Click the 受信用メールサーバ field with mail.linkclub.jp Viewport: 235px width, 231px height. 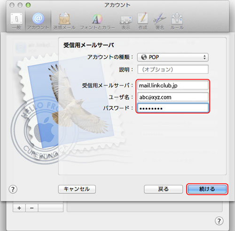click(x=173, y=85)
